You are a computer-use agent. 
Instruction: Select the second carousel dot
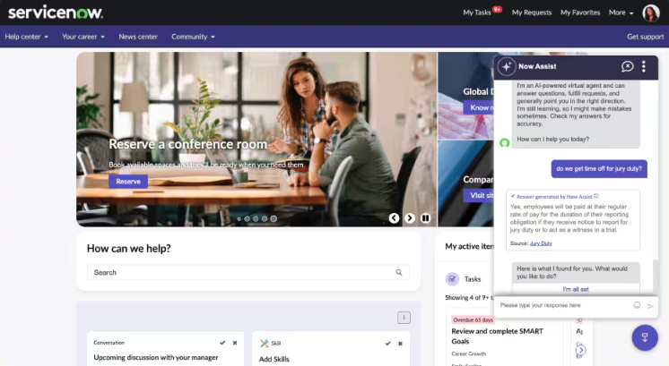click(247, 218)
